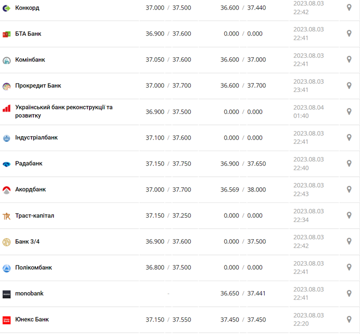Click the monobank map pin icon
This screenshot has height=334, width=360.
point(349,294)
